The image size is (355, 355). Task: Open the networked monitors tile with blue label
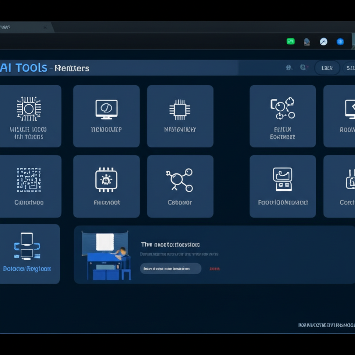tap(28, 254)
